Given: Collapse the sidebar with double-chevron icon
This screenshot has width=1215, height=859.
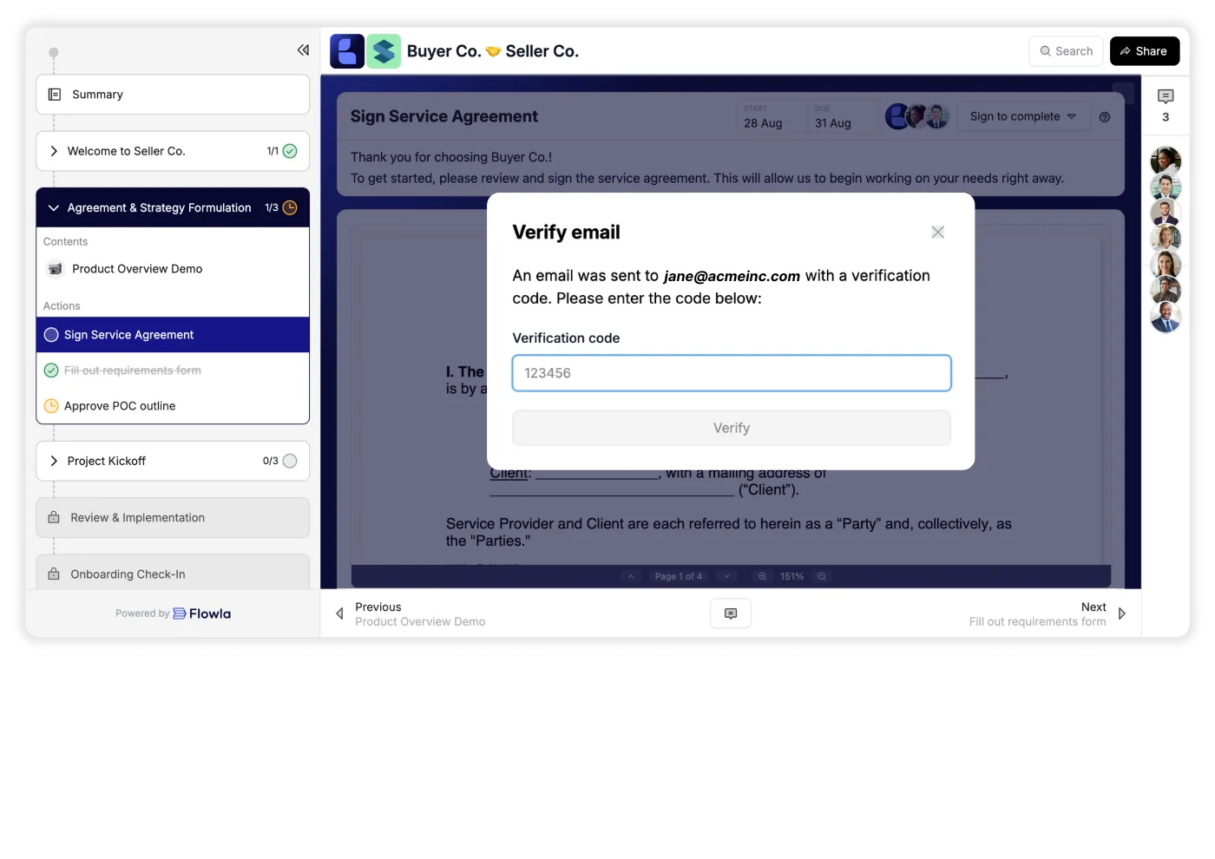Looking at the screenshot, I should (303, 50).
